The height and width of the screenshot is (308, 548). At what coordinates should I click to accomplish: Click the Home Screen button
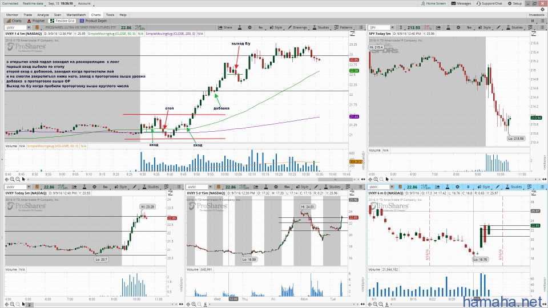433,3
